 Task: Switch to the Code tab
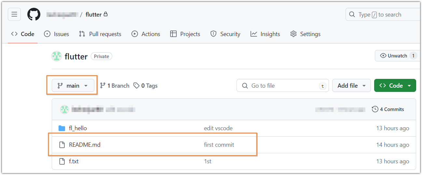(23, 34)
